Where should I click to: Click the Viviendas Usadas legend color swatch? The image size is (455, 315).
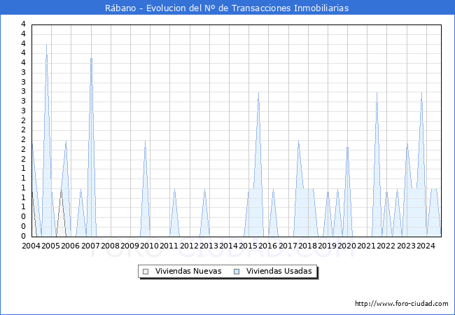pos(237,272)
